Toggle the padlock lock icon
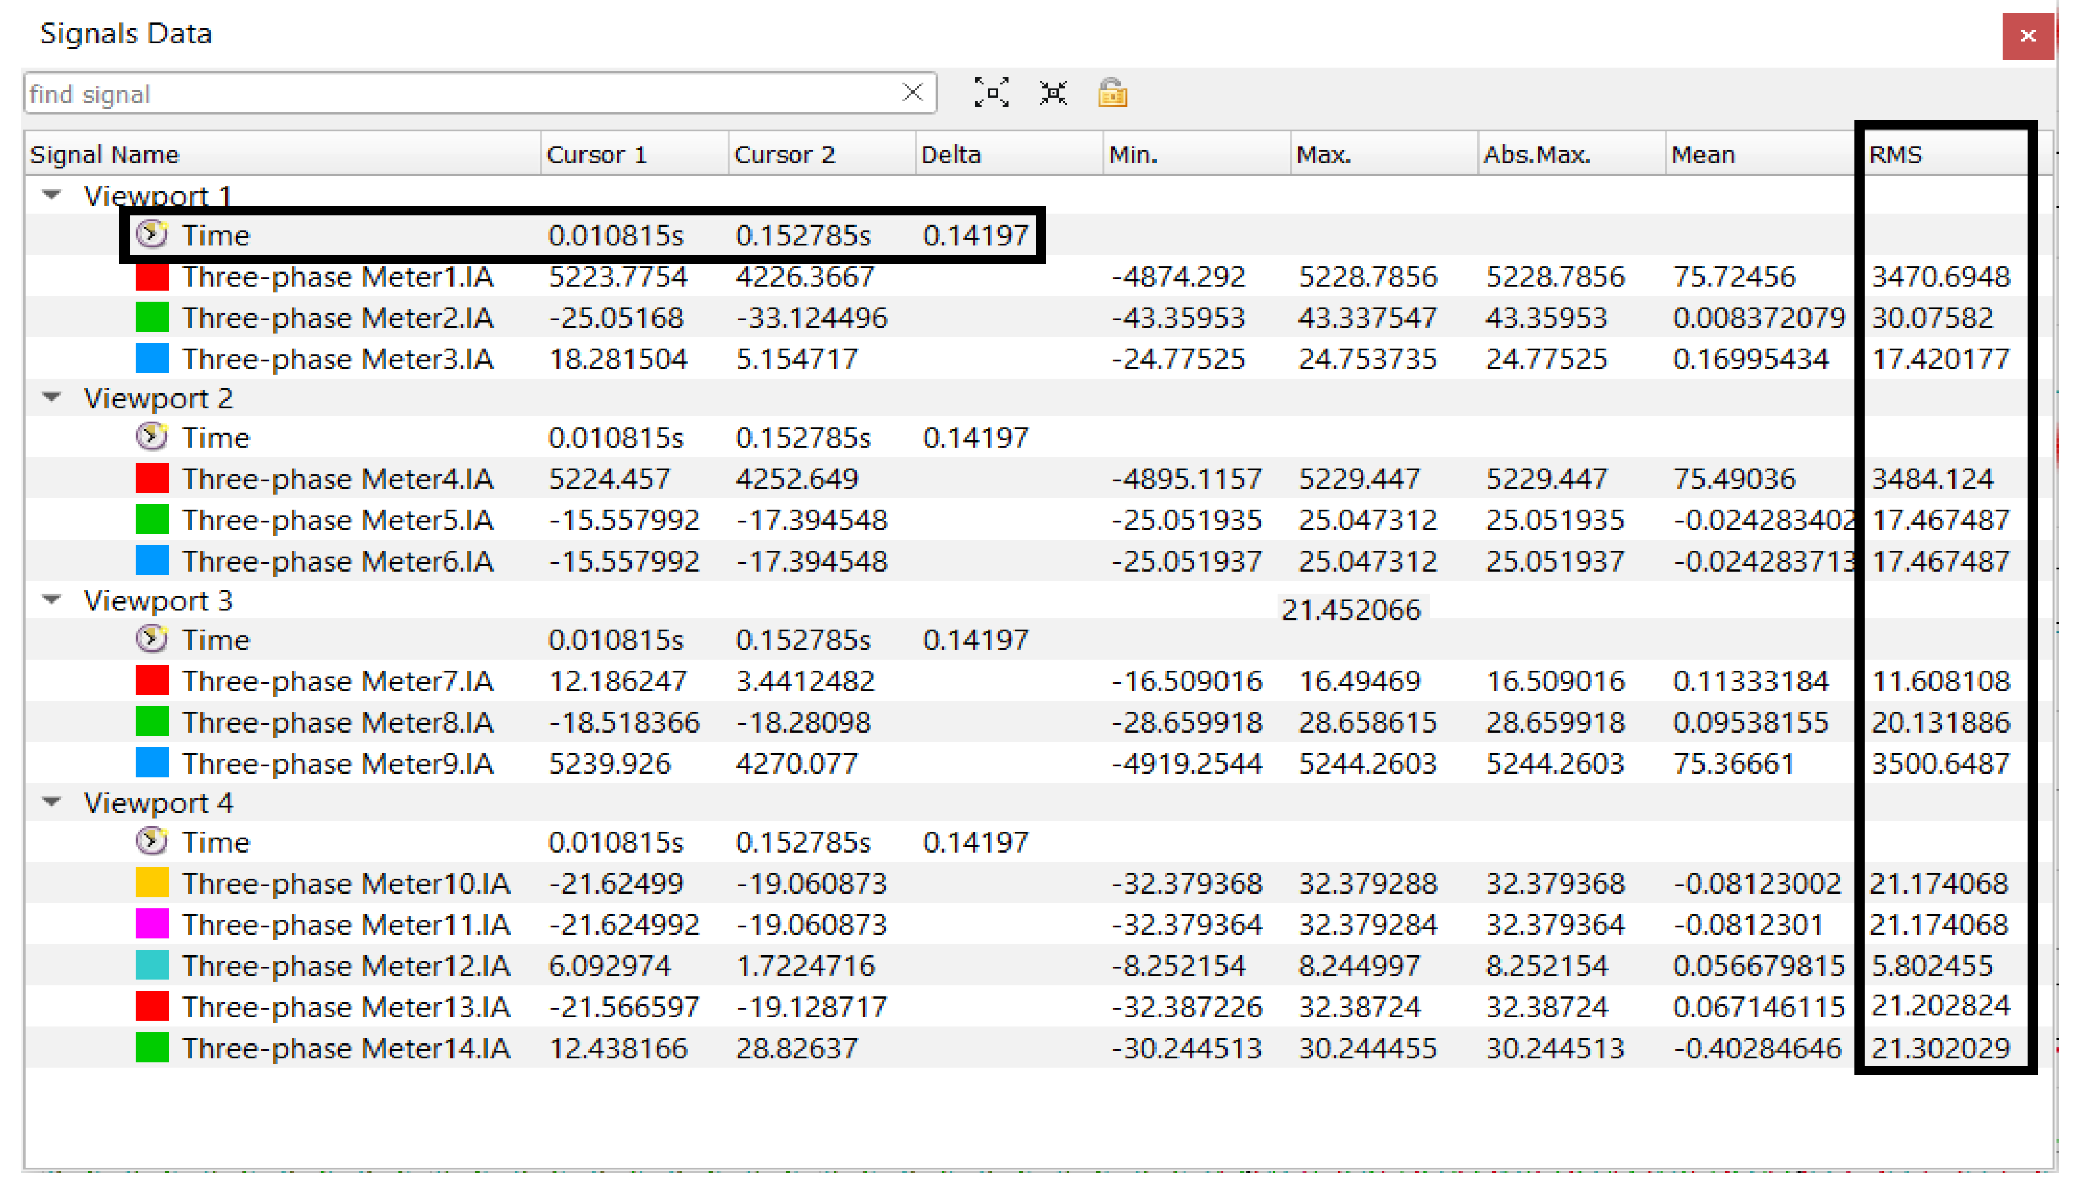2075x1182 pixels. click(1112, 93)
